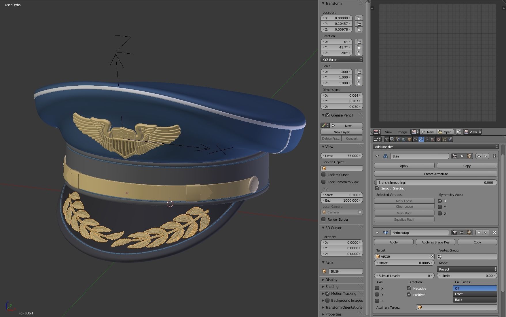The height and width of the screenshot is (317, 506).
Task: Uncheck Negative direction in Shrinkwrap
Action: click(409, 288)
